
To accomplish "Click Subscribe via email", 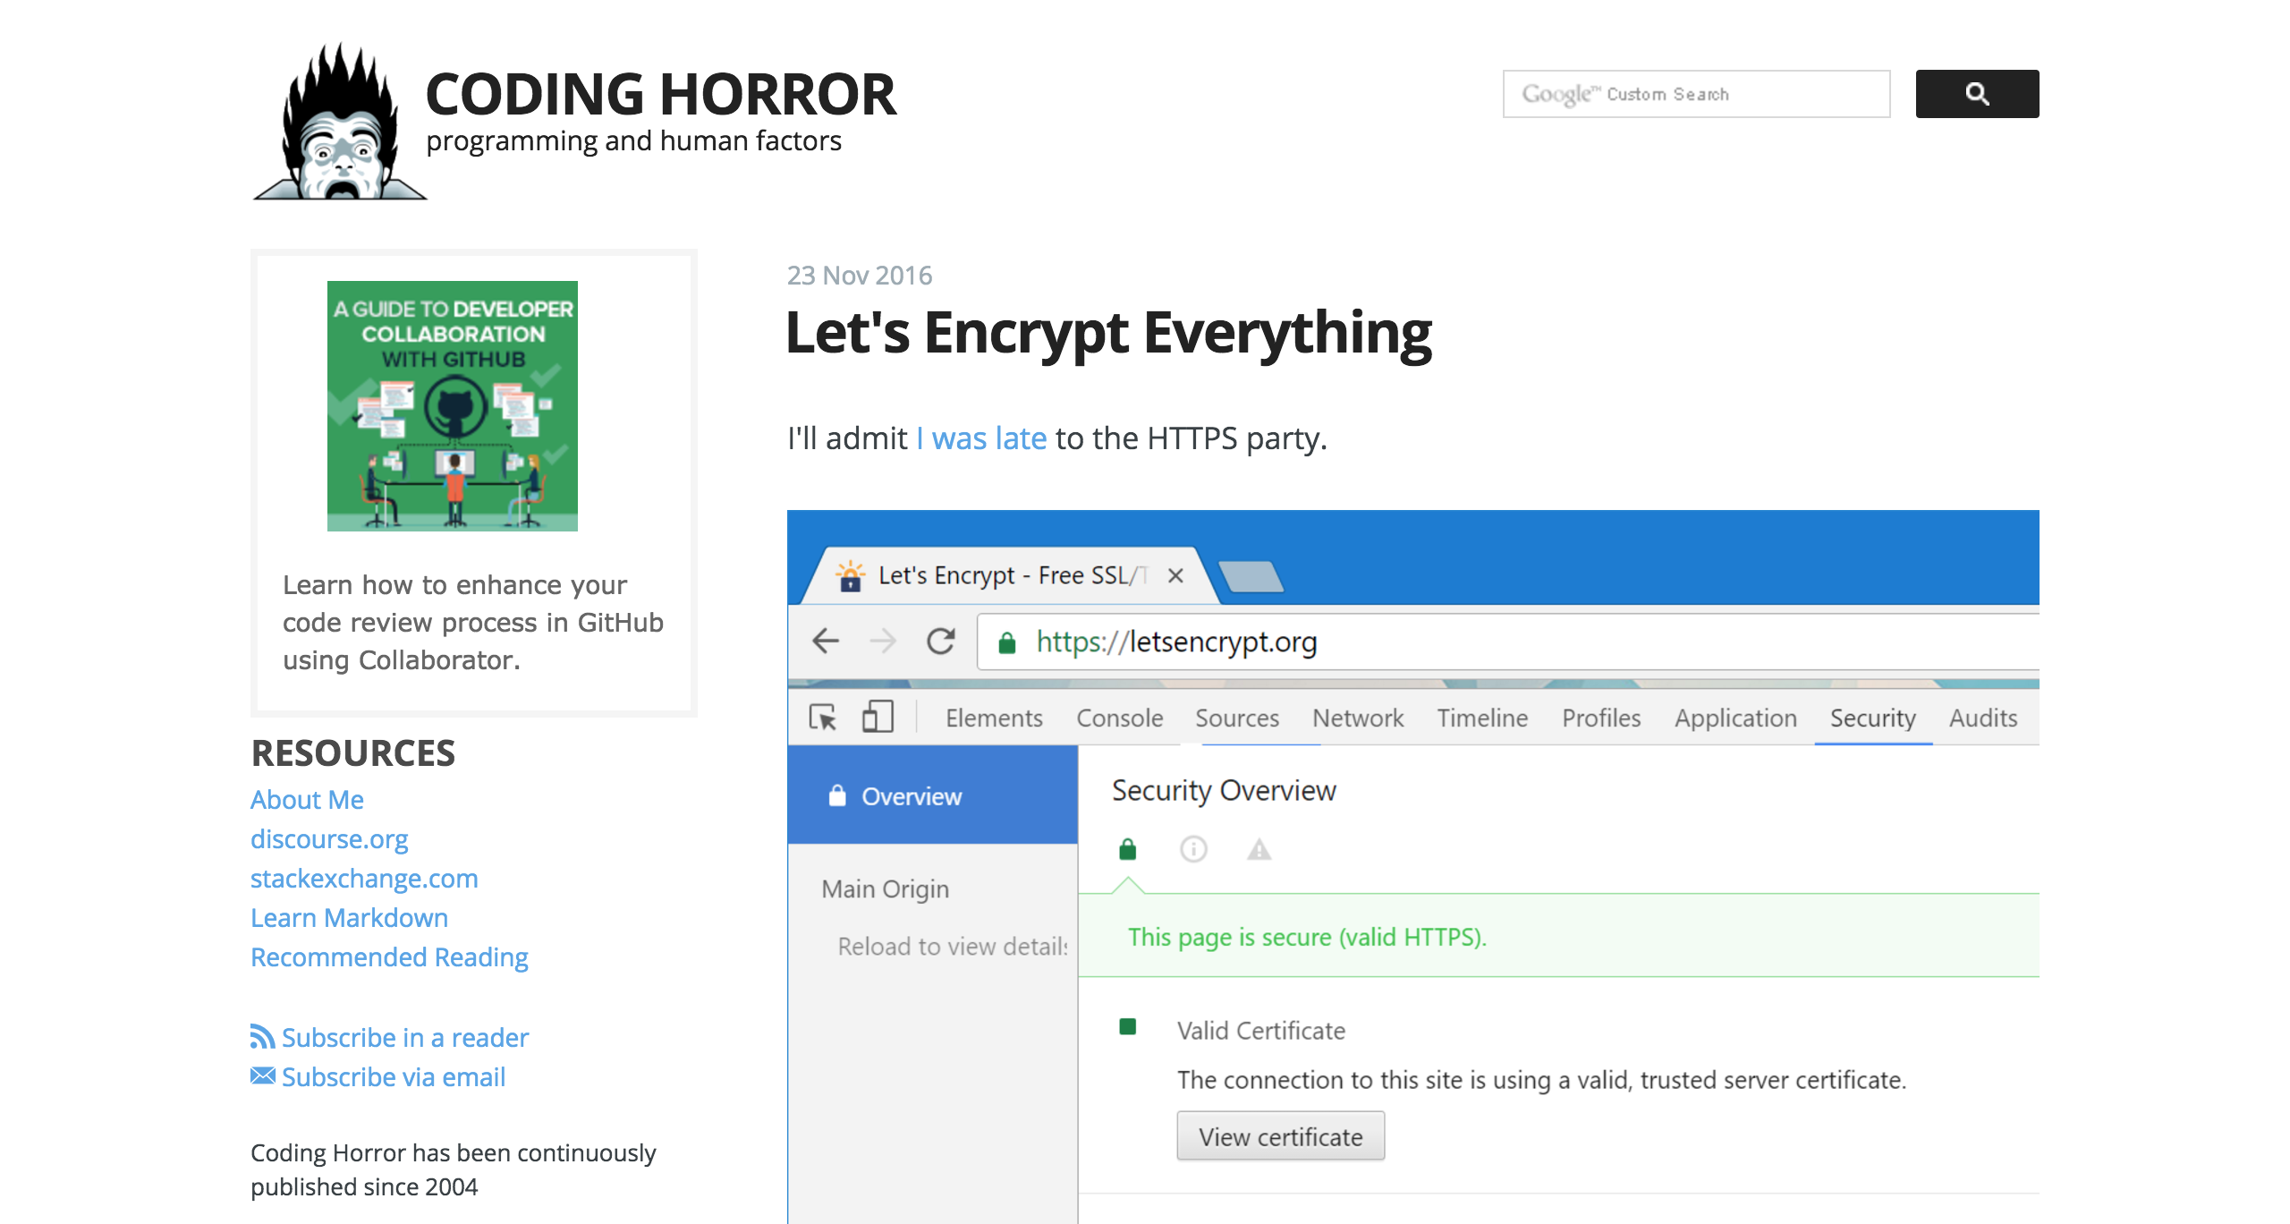I will point(394,1076).
